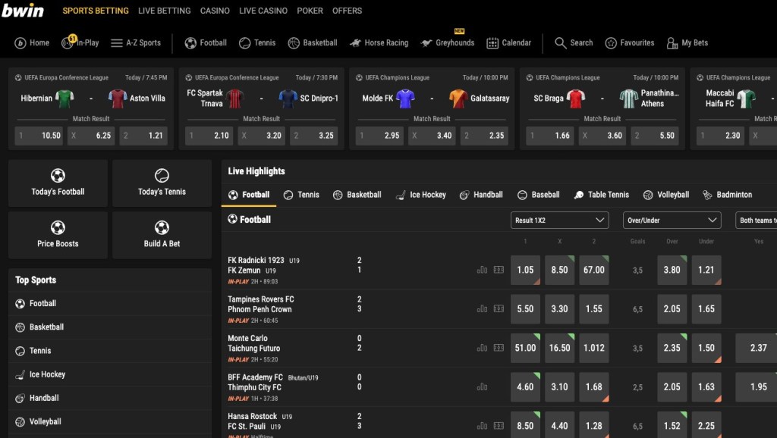
Task: Expand the Over/Under dropdown
Action: [672, 221]
